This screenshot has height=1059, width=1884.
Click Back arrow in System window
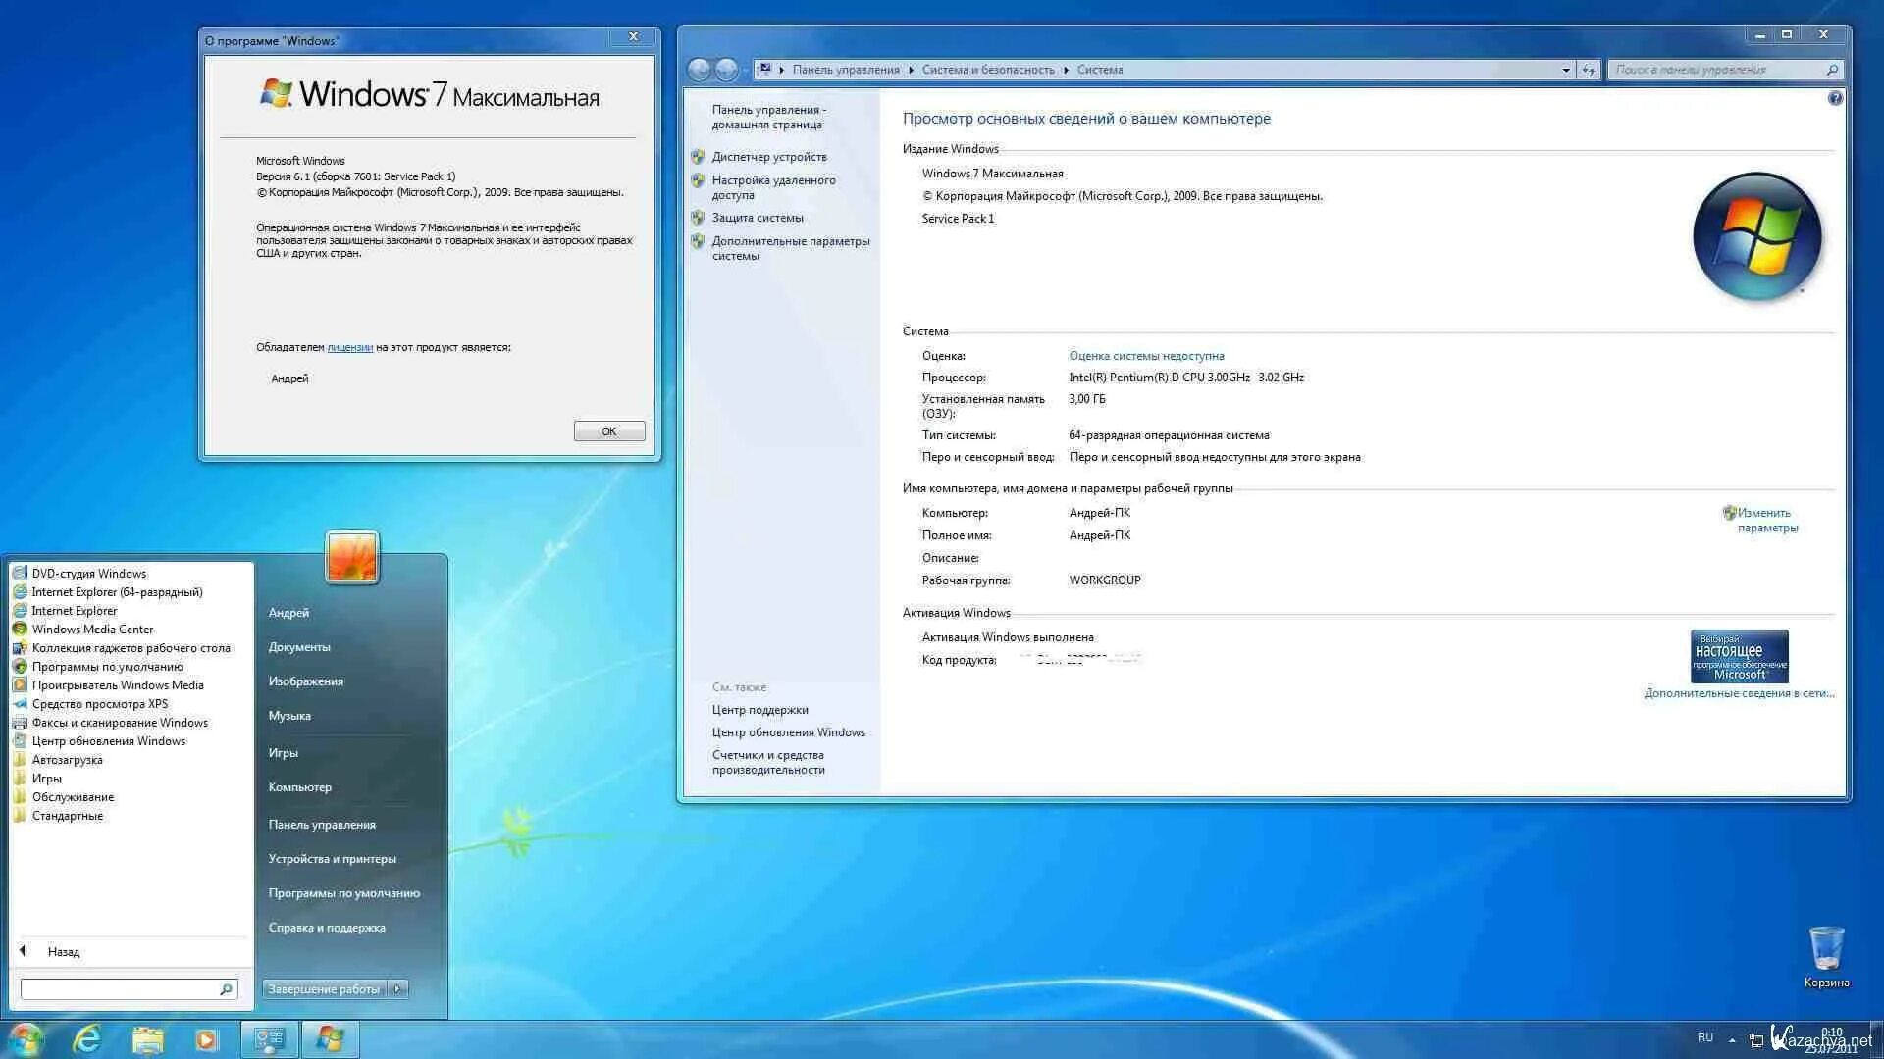tap(699, 70)
